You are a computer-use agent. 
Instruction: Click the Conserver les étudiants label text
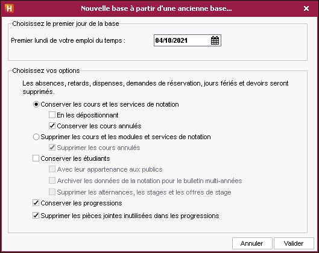point(75,158)
